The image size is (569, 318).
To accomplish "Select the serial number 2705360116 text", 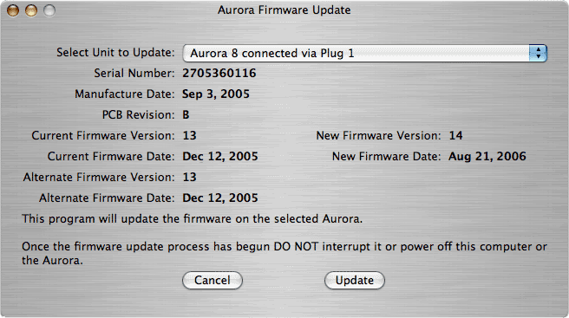I will click(219, 74).
